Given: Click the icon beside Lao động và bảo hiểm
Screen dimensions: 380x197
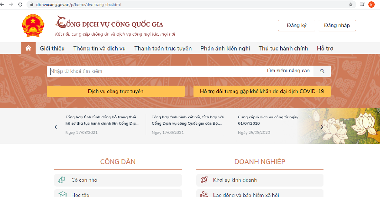Looking at the screenshot, I should 204,194.
